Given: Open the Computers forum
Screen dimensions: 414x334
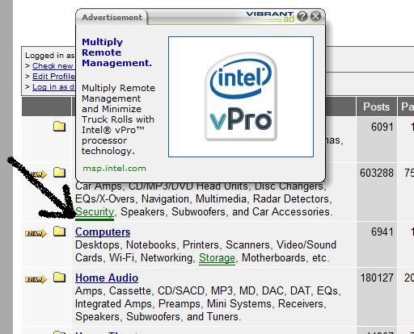Looking at the screenshot, I should 103,232.
